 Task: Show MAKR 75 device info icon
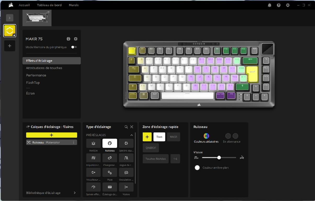point(68,39)
